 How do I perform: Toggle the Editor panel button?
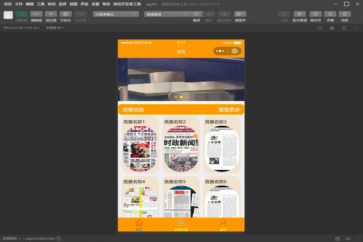(x=36, y=14)
